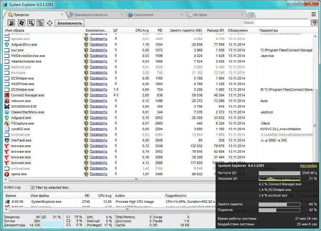
Task: Sort by PID column header
Action: pyautogui.click(x=158, y=30)
